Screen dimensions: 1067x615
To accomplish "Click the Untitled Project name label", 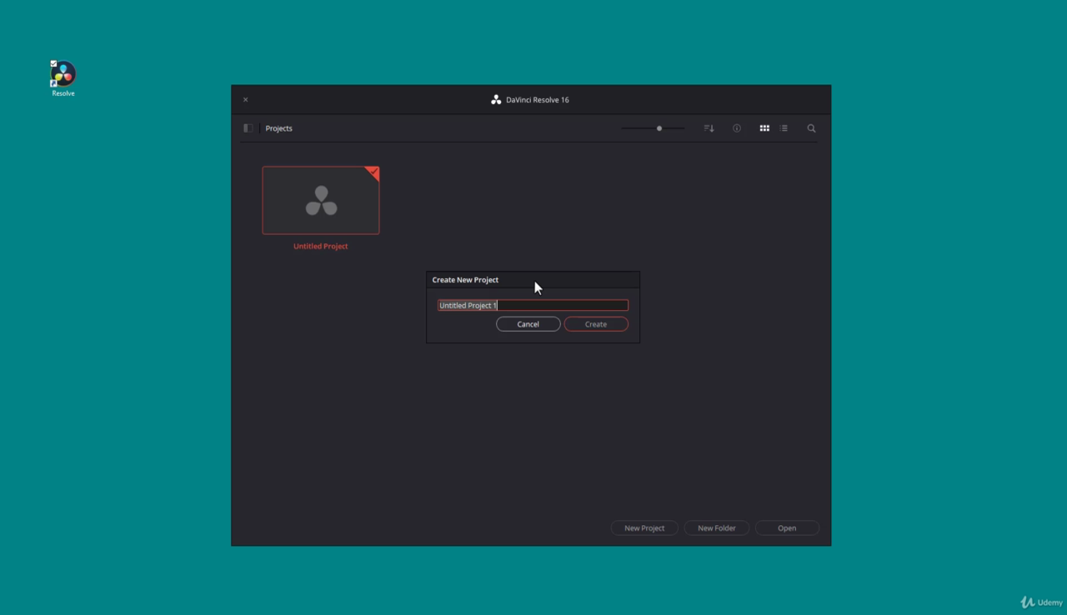I will pos(321,246).
